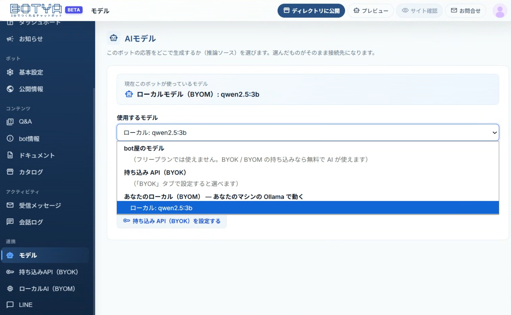Open LINE integration page
Viewport: 511px width, 315px height.
tap(45, 305)
